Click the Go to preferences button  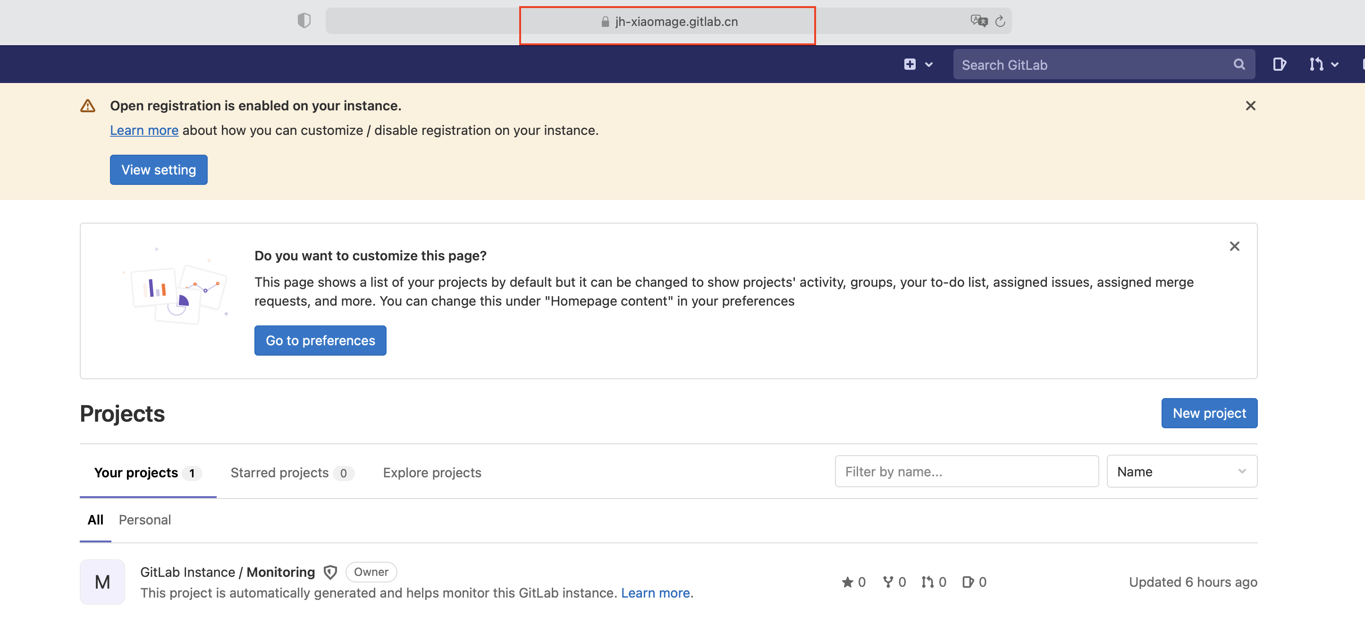[320, 341]
